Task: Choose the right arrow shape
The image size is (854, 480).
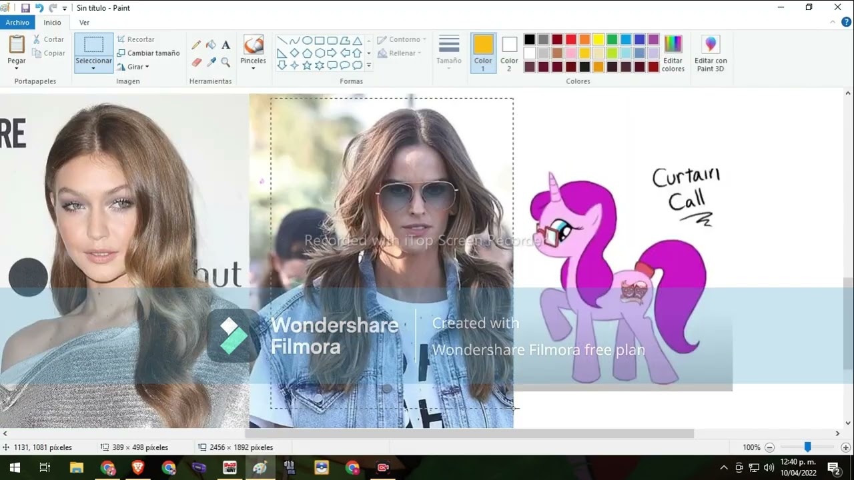Action: pyautogui.click(x=332, y=53)
